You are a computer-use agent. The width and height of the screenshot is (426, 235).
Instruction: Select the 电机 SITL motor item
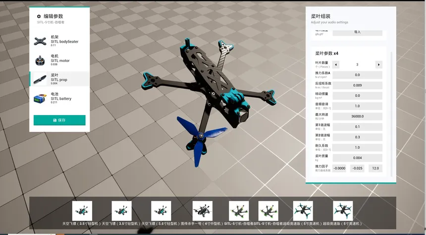(x=59, y=60)
